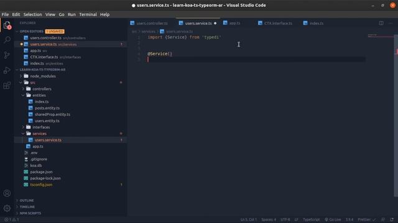Open the editor More Actions ellipsis
This screenshot has height=223, width=398.
[391, 23]
